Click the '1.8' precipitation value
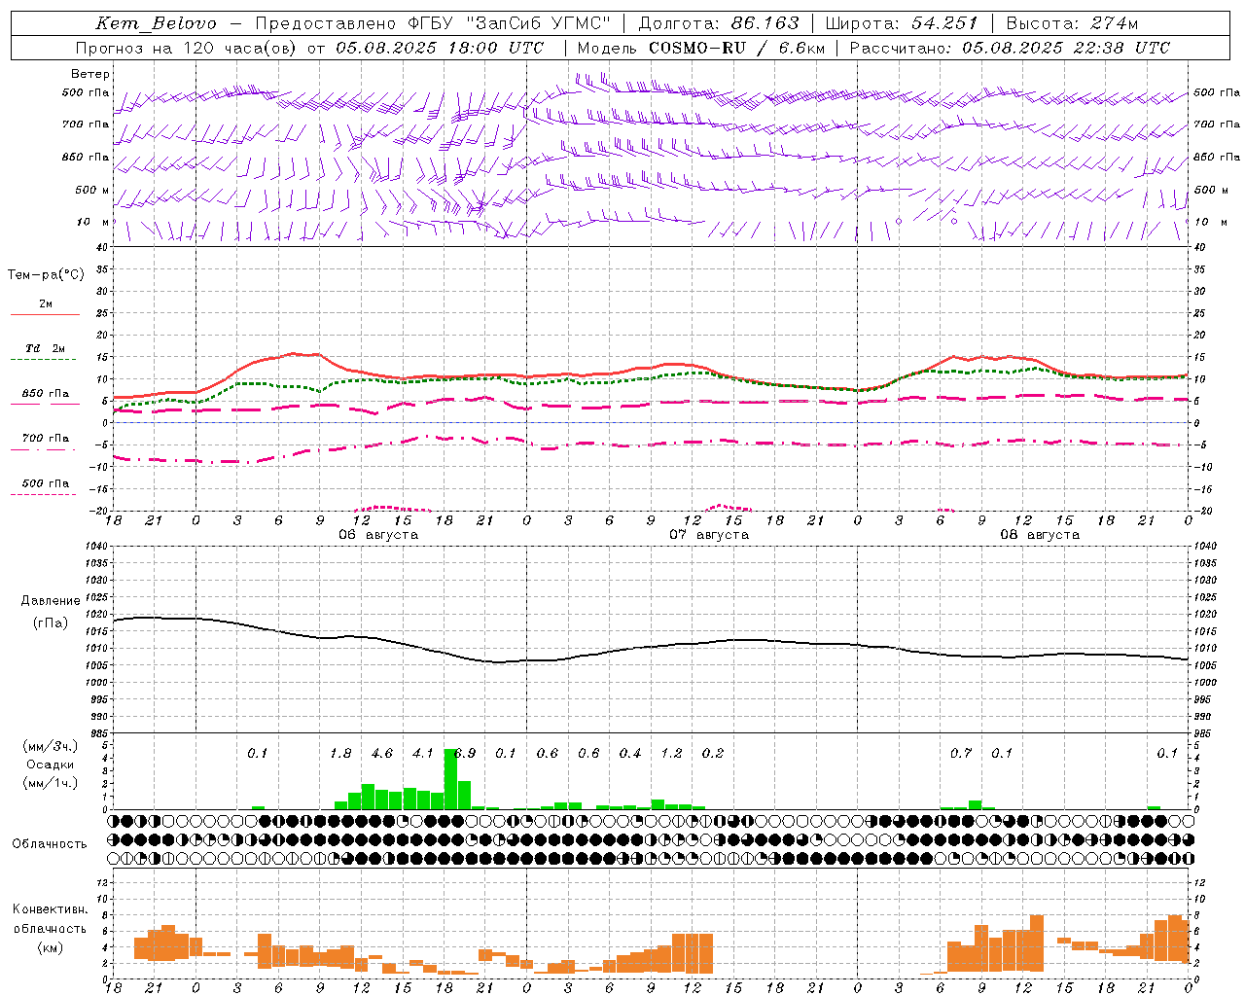The width and height of the screenshot is (1245, 996). (340, 754)
